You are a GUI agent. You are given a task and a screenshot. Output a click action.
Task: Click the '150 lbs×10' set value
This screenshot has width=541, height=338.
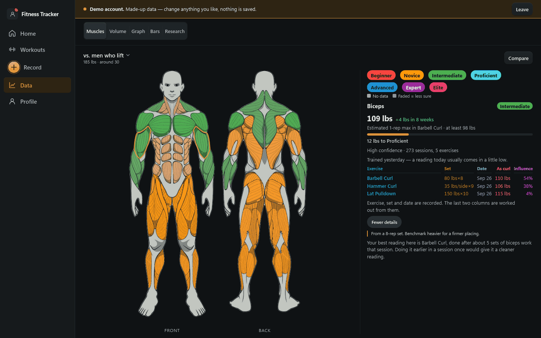tap(456, 194)
